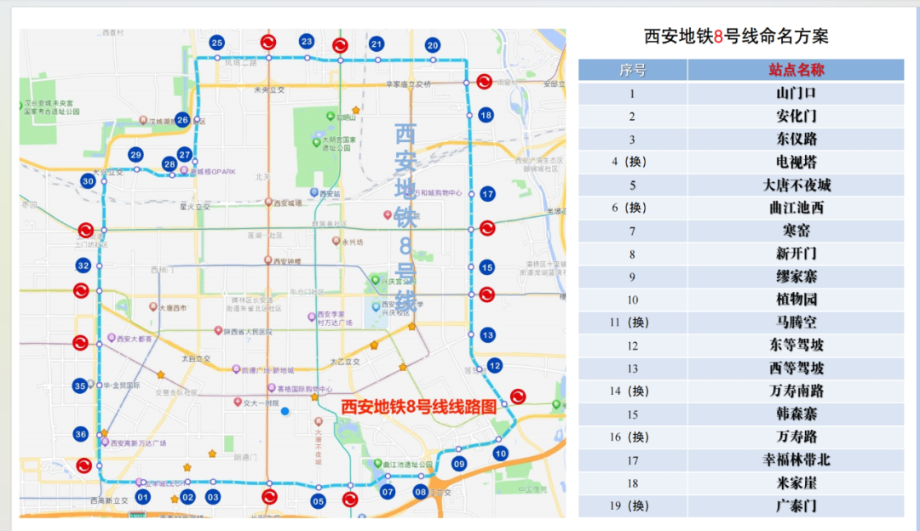Viewport: 920px width, 531px height.
Task: Select station marker 27 near the northwest bend
Action: (185, 155)
